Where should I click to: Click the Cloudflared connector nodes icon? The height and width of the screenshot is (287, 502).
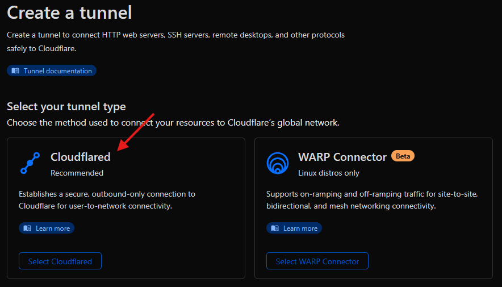(30, 163)
